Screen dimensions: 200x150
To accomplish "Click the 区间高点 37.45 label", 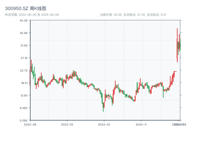I will (134, 15).
